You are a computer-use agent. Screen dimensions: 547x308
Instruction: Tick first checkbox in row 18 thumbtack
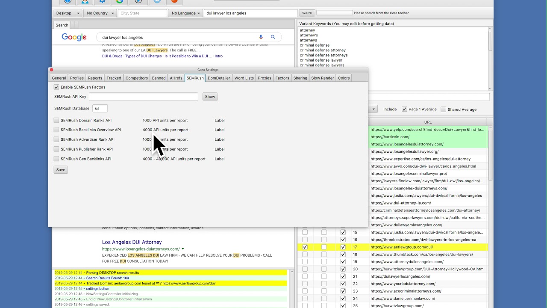pos(305,255)
